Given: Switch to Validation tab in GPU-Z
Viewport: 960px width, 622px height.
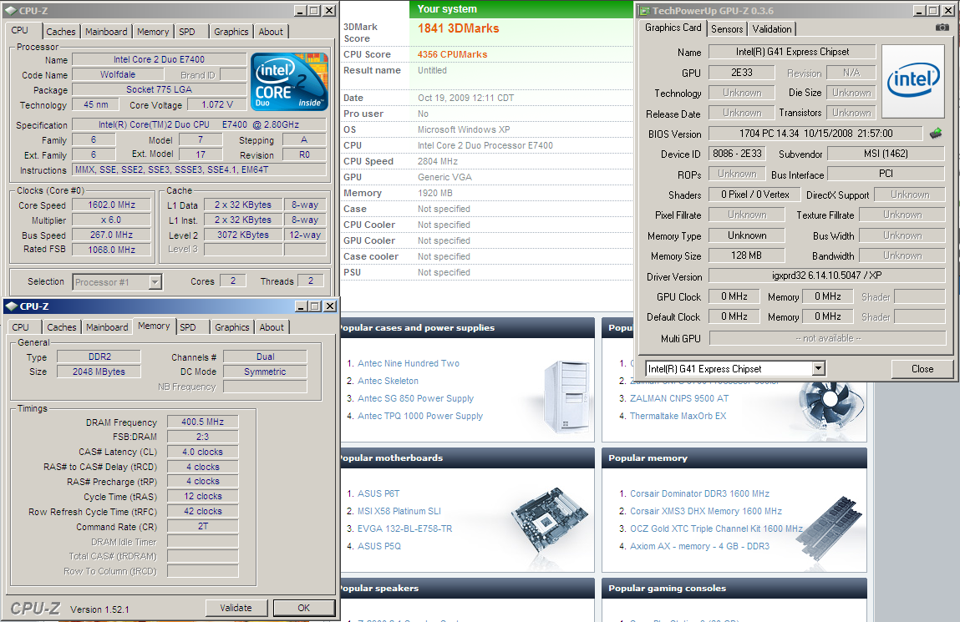Looking at the screenshot, I should tap(771, 29).
